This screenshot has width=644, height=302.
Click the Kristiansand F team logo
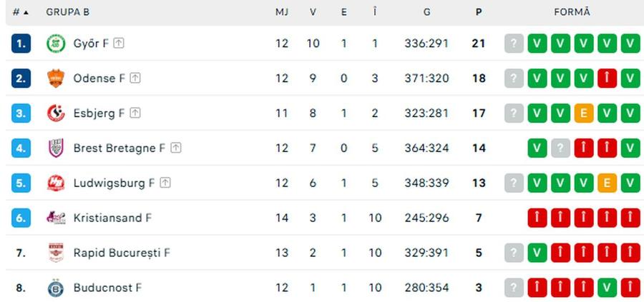pos(56,218)
